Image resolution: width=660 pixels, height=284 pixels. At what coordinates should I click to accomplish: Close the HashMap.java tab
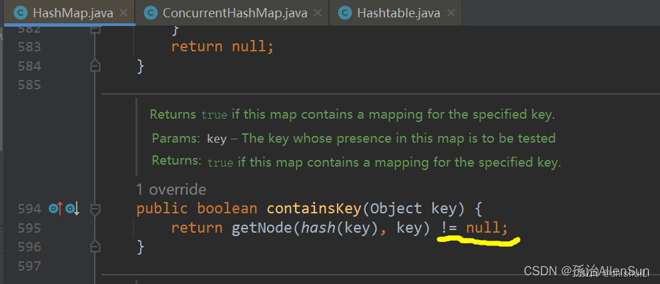(123, 13)
